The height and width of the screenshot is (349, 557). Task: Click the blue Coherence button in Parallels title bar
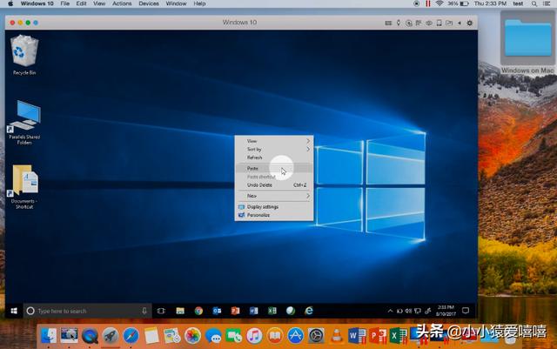pyautogui.click(x=36, y=23)
